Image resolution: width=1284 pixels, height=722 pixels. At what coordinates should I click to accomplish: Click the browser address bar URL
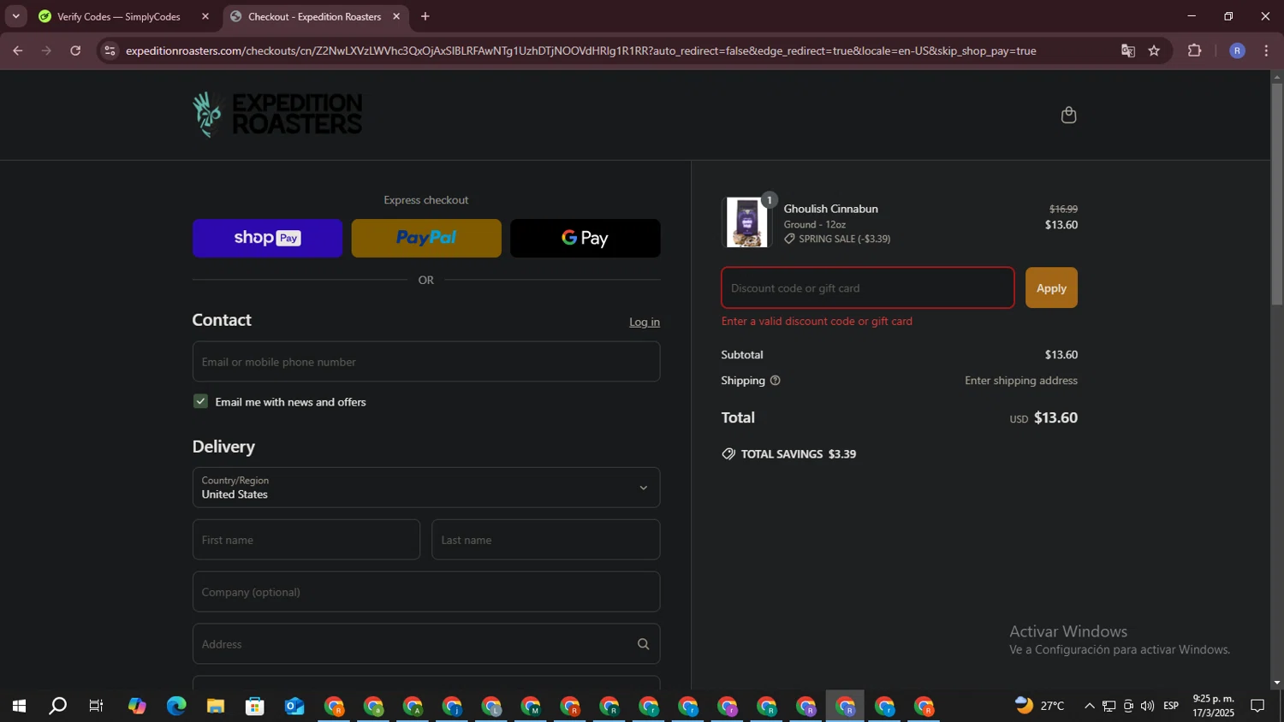click(x=580, y=50)
